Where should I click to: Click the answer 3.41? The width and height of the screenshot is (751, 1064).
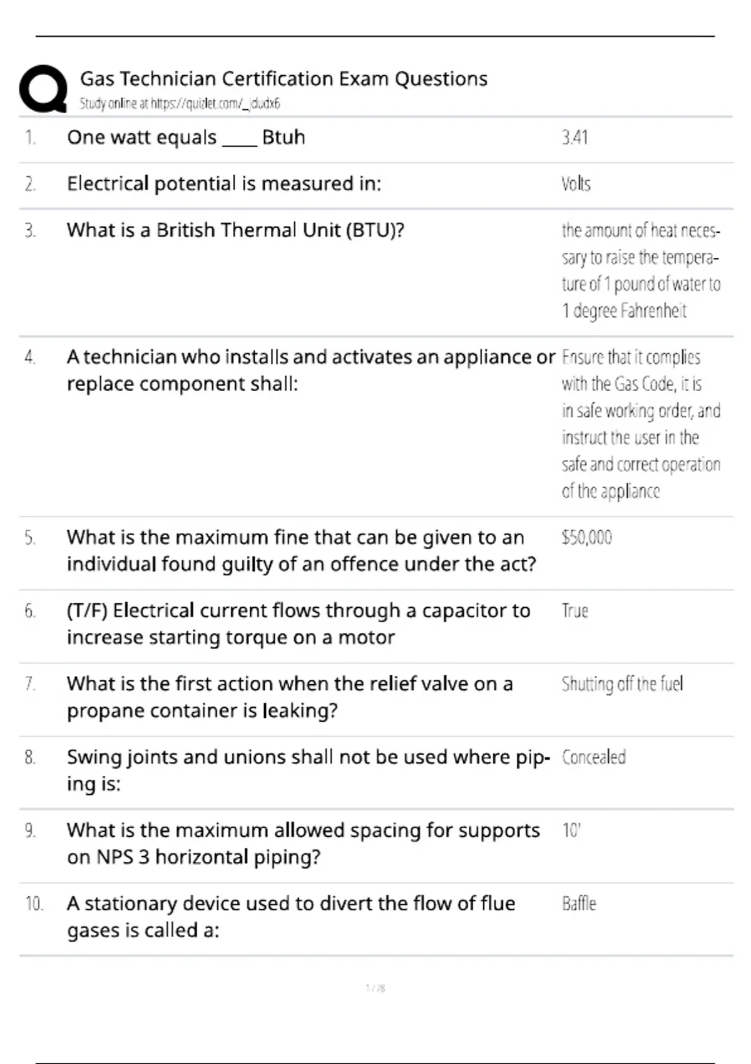click(x=575, y=137)
